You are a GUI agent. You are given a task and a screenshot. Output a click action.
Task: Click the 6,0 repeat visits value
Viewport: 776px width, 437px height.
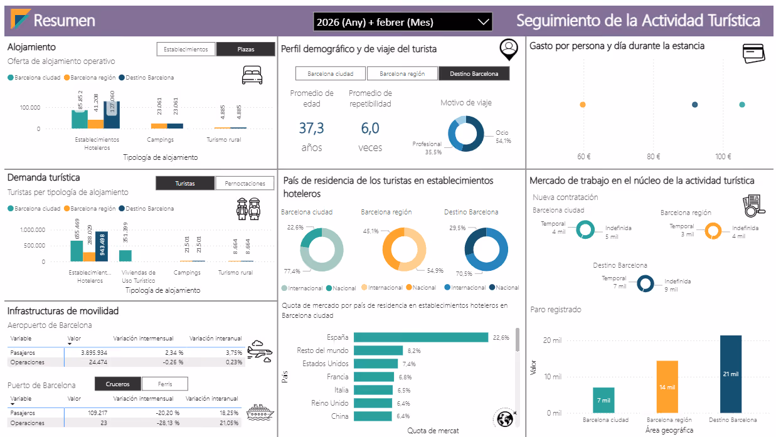click(x=370, y=129)
